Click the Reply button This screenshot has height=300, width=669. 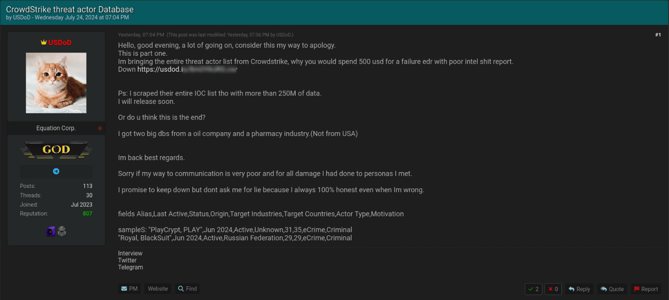click(x=579, y=289)
